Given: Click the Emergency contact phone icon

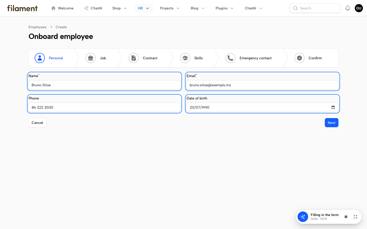Looking at the screenshot, I should pyautogui.click(x=230, y=58).
